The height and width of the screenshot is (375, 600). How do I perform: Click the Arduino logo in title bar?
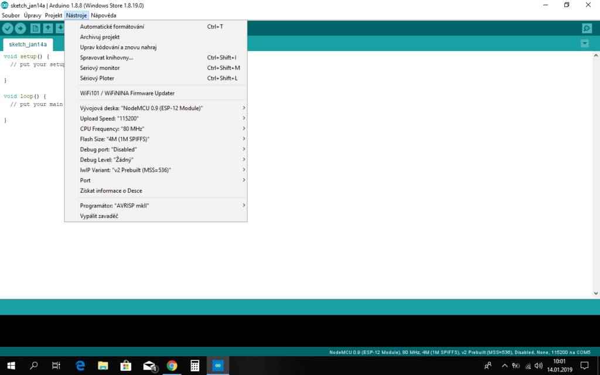point(5,5)
